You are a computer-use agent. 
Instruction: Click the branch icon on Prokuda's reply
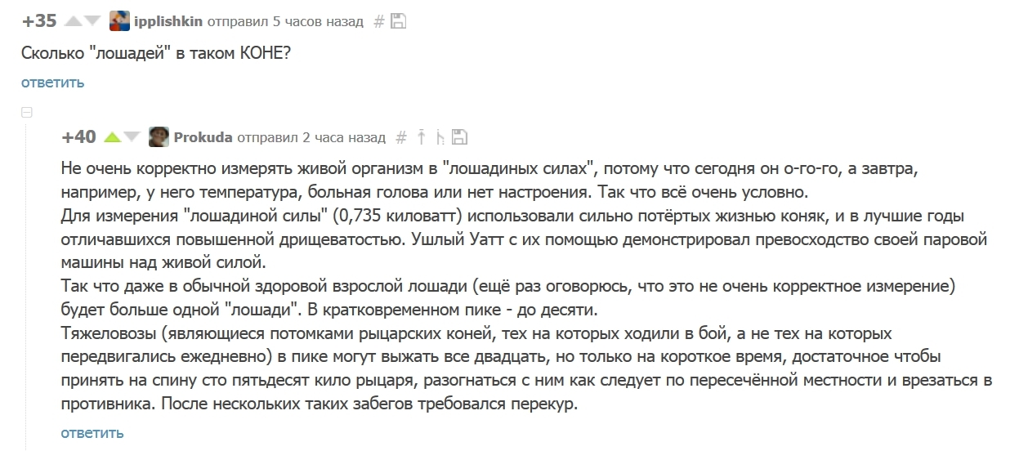440,137
